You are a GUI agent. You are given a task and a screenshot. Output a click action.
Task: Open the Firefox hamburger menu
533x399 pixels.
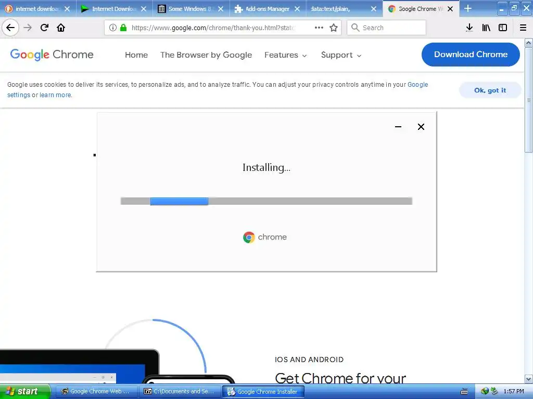click(x=523, y=28)
